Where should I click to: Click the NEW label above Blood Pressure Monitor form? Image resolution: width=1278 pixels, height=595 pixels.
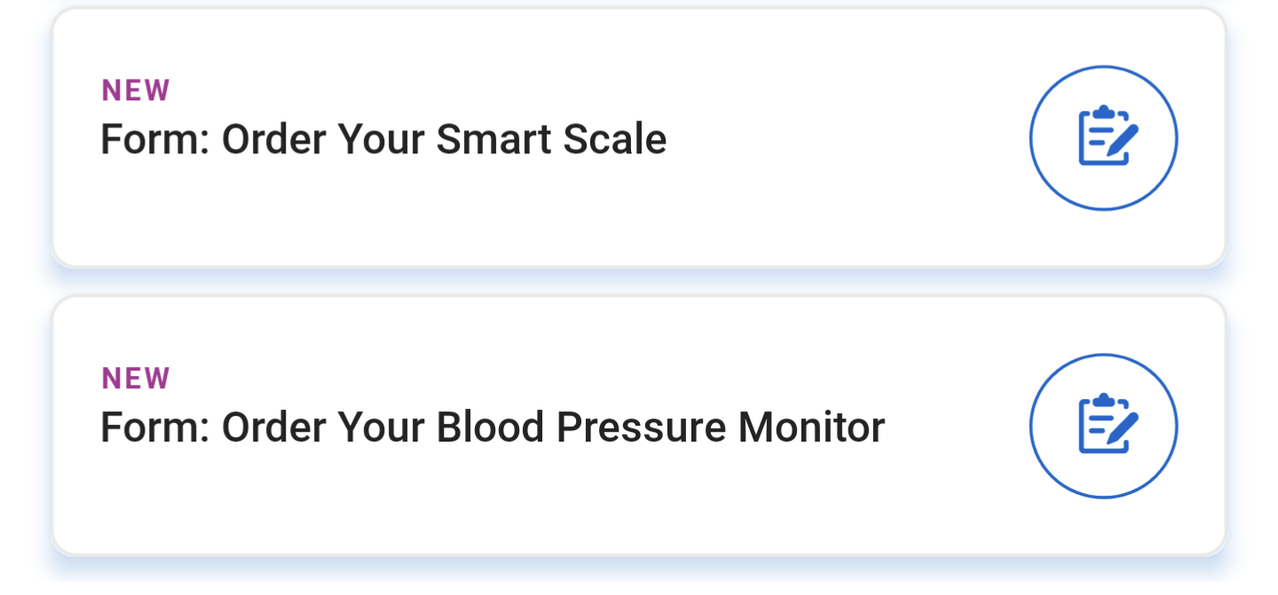[x=136, y=379]
